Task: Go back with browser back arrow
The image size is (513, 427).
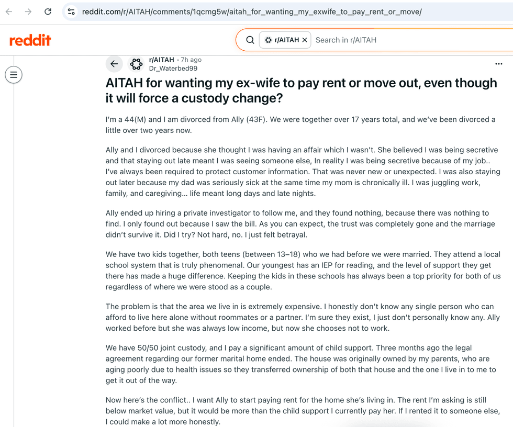Action: [9, 12]
